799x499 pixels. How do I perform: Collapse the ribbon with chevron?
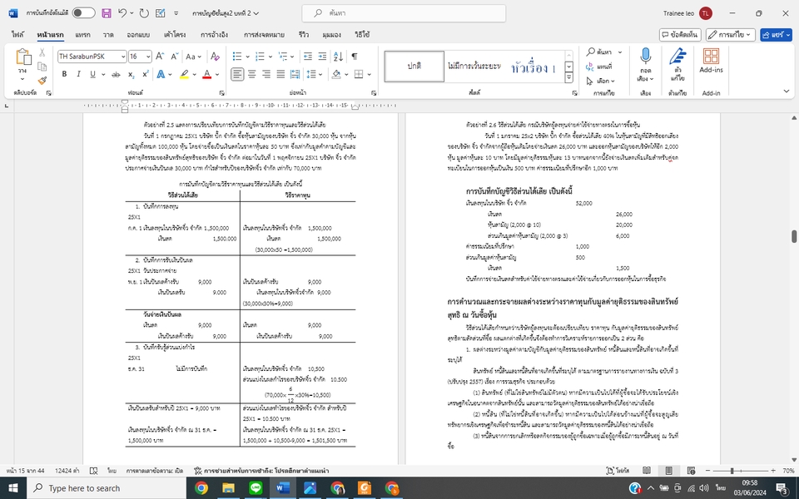click(787, 91)
